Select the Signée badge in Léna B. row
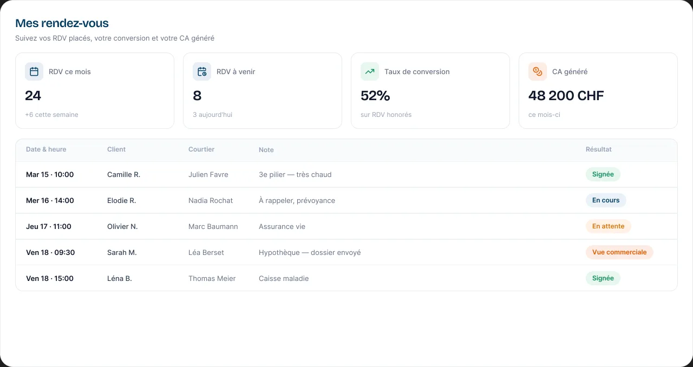 [603, 278]
